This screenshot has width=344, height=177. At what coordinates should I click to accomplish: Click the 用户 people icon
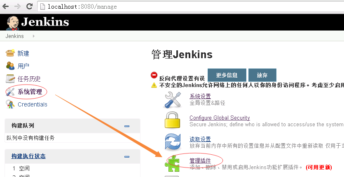pos(10,66)
